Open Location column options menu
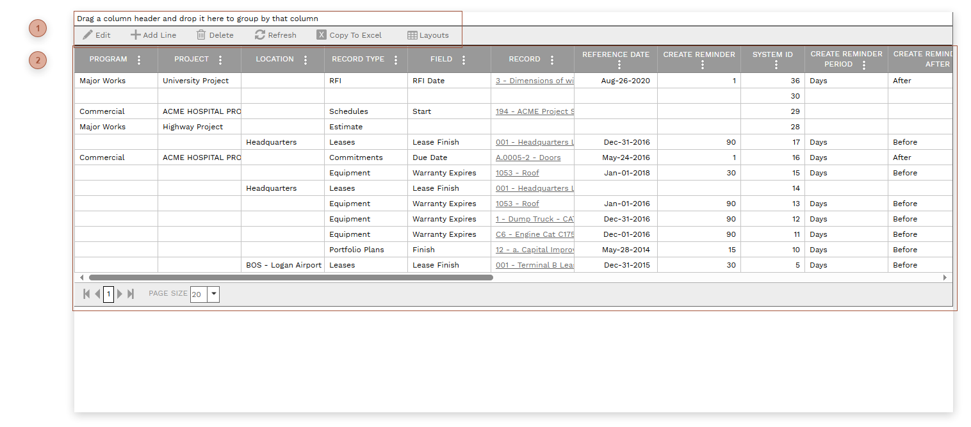This screenshot has height=427, width=971. pyautogui.click(x=305, y=60)
